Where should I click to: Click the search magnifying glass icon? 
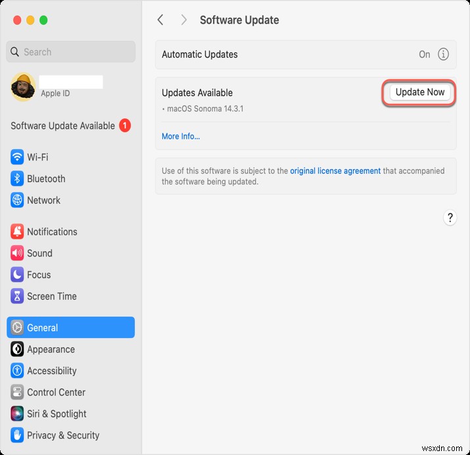[x=14, y=51]
